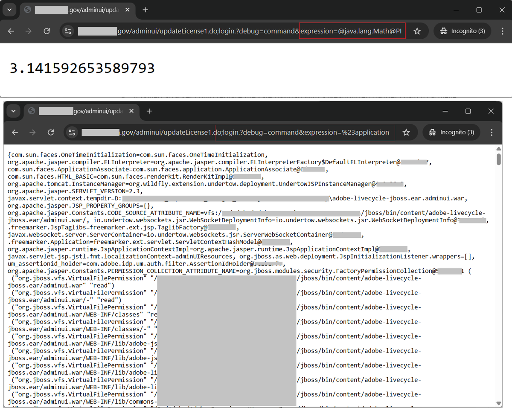The image size is (512, 408).
Task: Click Forward arrow in bottom browser window
Action: pyautogui.click(x=32, y=133)
